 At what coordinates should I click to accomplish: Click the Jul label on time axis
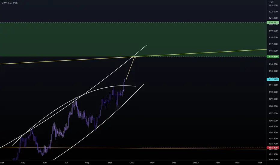66,163
